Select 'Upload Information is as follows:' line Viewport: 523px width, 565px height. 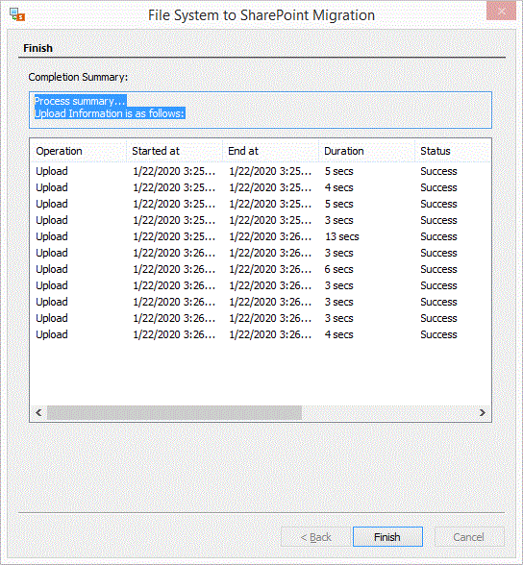click(x=110, y=113)
